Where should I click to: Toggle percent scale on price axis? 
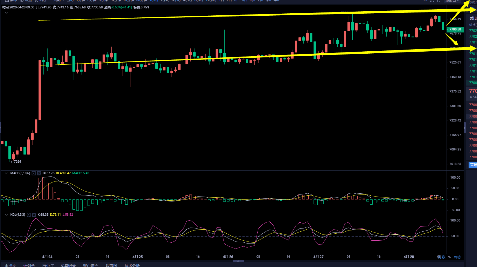[449, 257]
